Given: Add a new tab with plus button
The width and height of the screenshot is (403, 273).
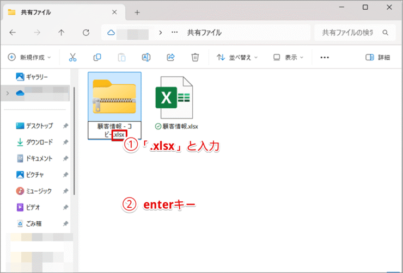Looking at the screenshot, I should click(x=137, y=13).
